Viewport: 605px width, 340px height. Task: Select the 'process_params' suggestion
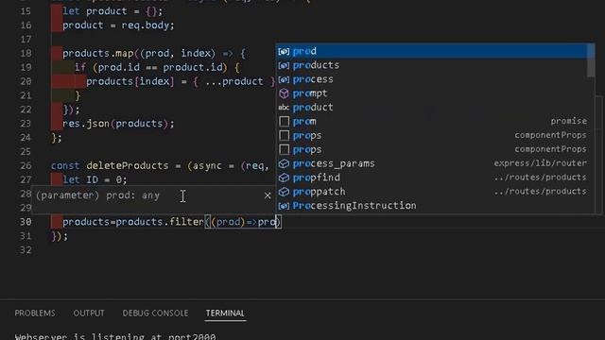432,163
